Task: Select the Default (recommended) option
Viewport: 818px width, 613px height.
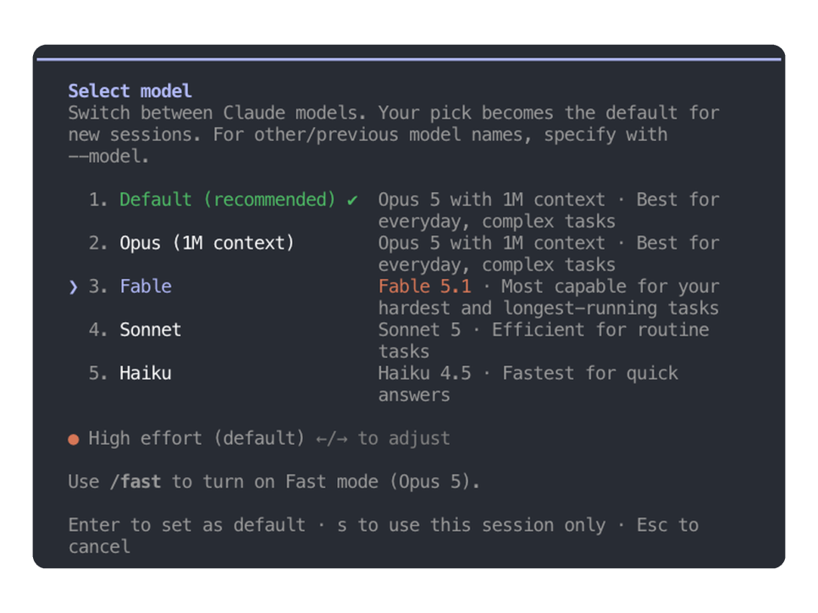Action: pos(228,200)
